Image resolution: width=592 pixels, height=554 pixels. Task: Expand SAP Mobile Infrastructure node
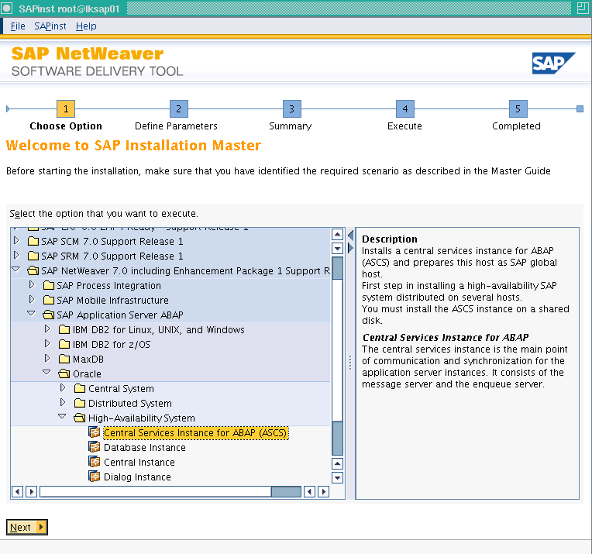pyautogui.click(x=32, y=299)
